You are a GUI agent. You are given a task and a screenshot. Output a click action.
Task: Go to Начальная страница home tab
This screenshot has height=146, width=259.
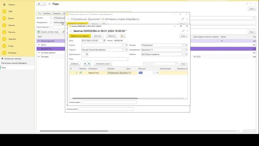point(13,58)
